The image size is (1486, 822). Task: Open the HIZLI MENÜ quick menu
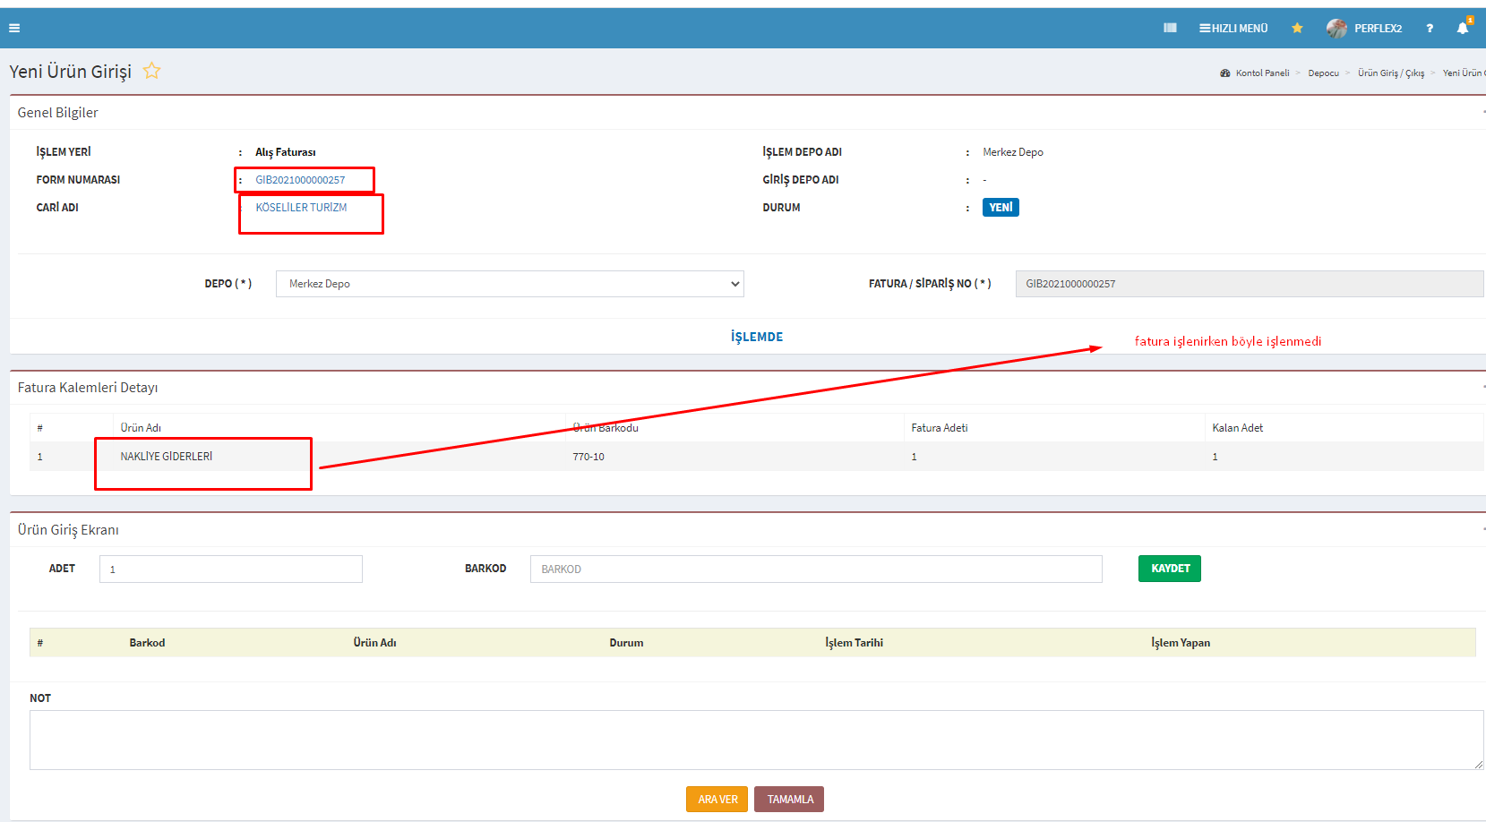click(x=1233, y=29)
